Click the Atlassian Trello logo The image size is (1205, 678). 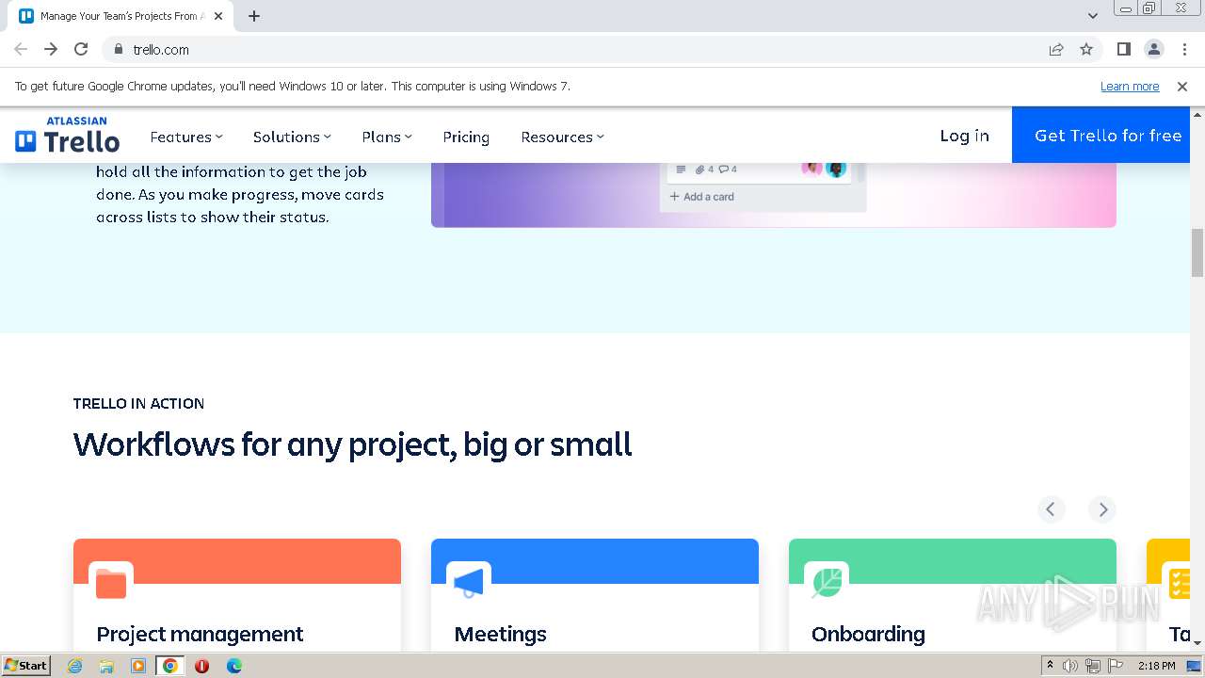68,136
